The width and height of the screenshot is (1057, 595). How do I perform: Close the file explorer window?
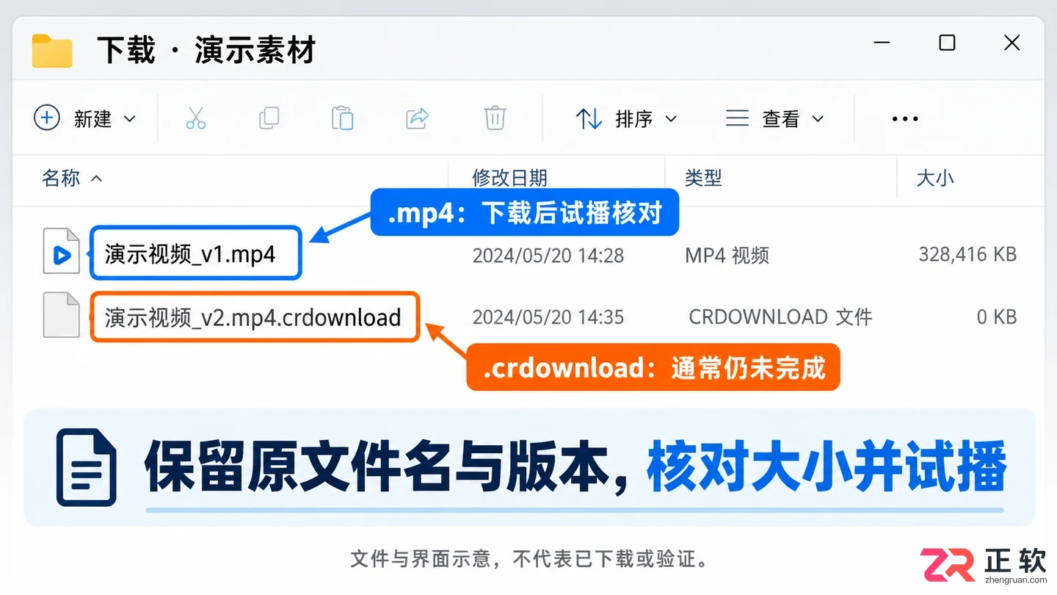1012,43
